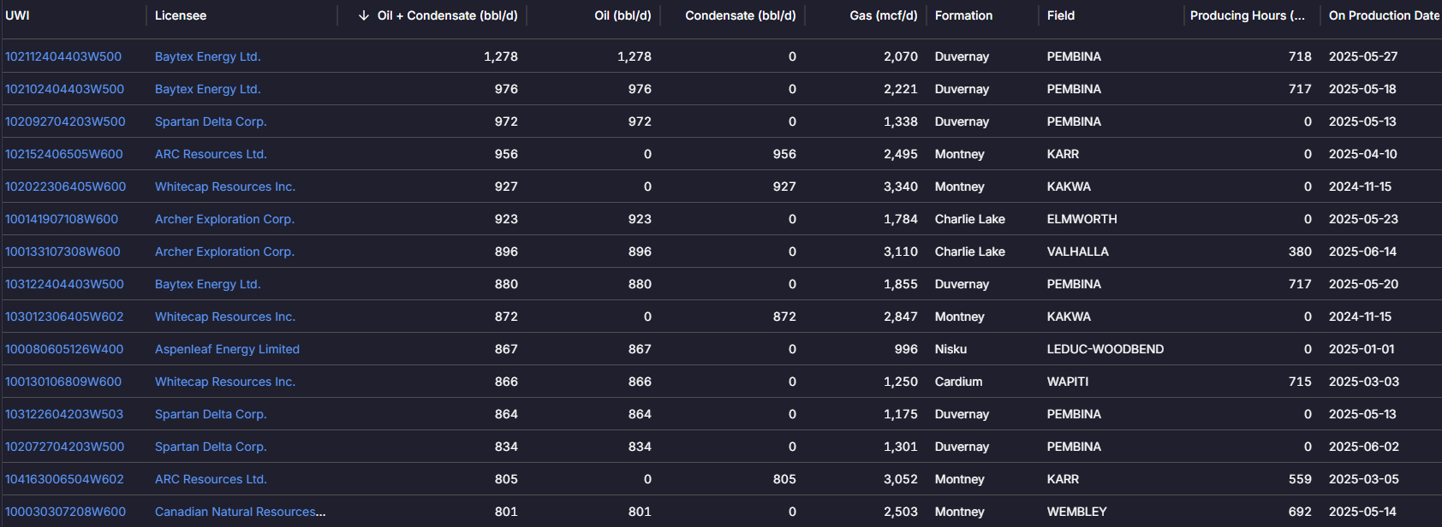Open Spartan Delta Corp. link in 834 row
Image resolution: width=1442 pixels, height=527 pixels.
[211, 447]
